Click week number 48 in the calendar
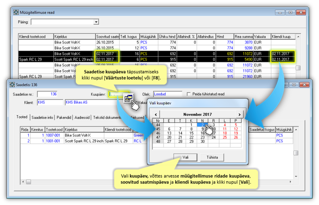319x205 pixels. pos(158,141)
